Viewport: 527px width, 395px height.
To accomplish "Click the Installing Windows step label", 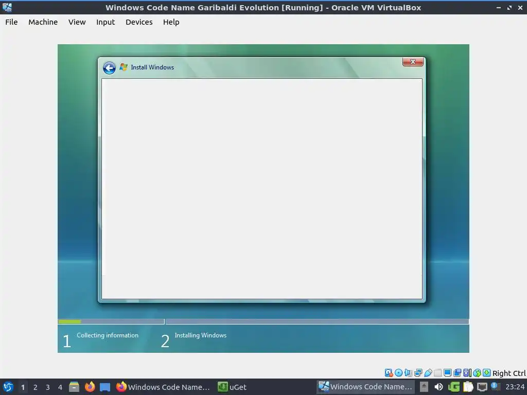I will (201, 335).
